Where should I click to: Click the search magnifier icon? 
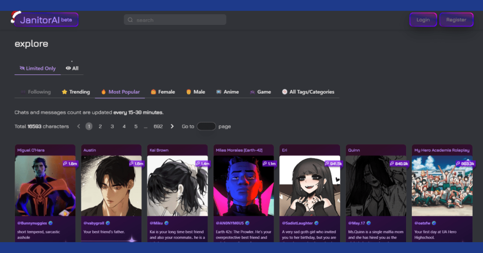click(x=130, y=20)
